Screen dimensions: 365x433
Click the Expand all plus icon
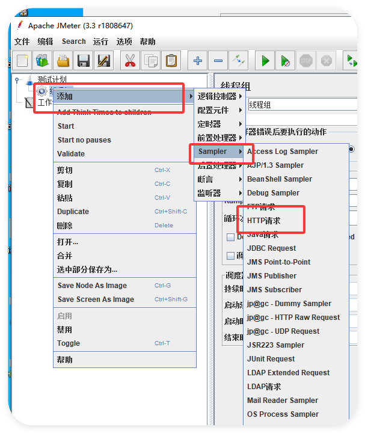197,61
